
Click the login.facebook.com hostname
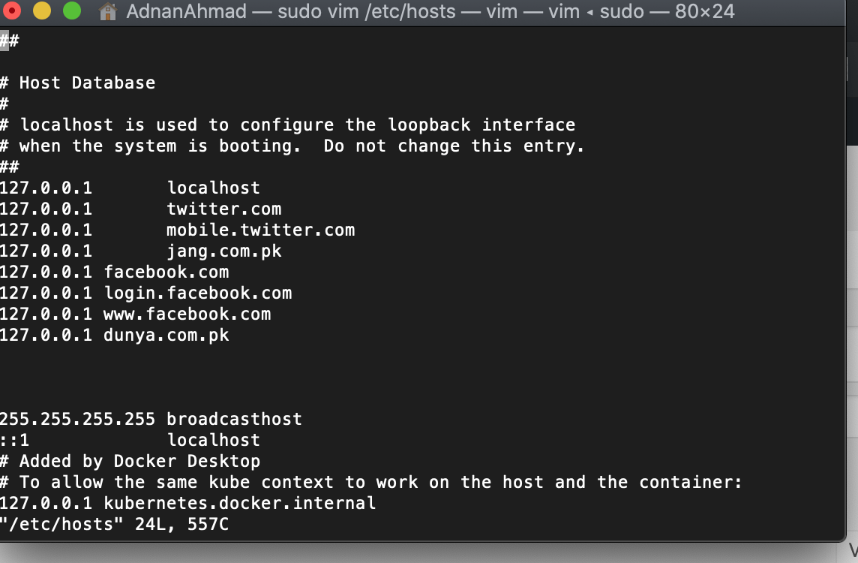tap(197, 293)
